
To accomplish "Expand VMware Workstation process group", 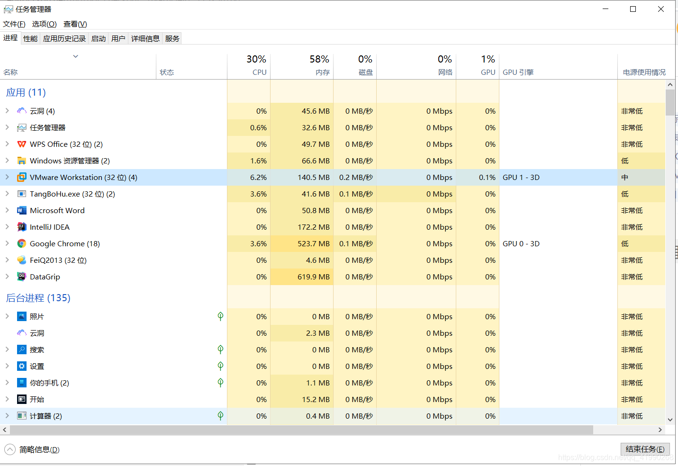I will tap(7, 177).
